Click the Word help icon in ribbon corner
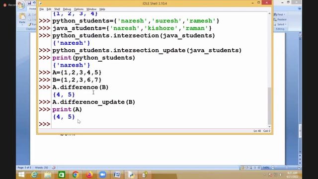Viewport: 318px width, 179px height. 300,9
